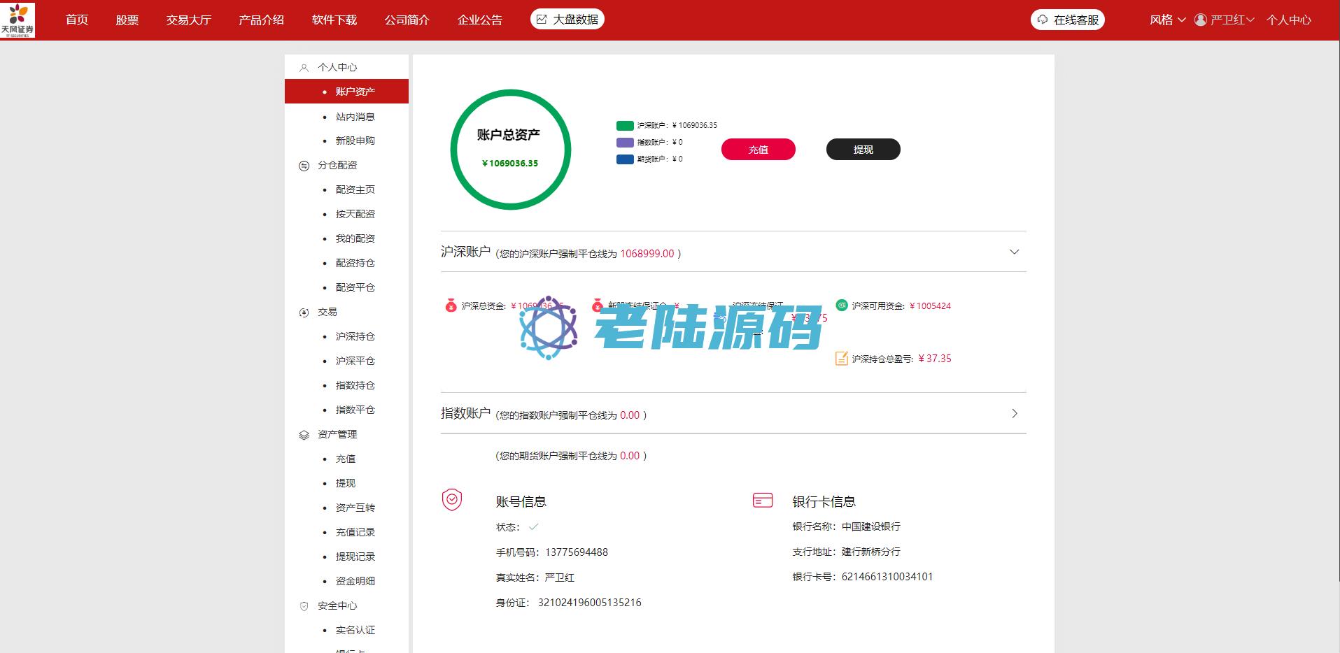Click the user avatar icon beside 严卫红
Viewport: 1340px width, 653px height.
pyautogui.click(x=1201, y=20)
